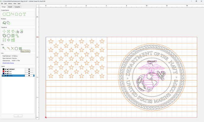Select the Red layer row

click(18, 71)
